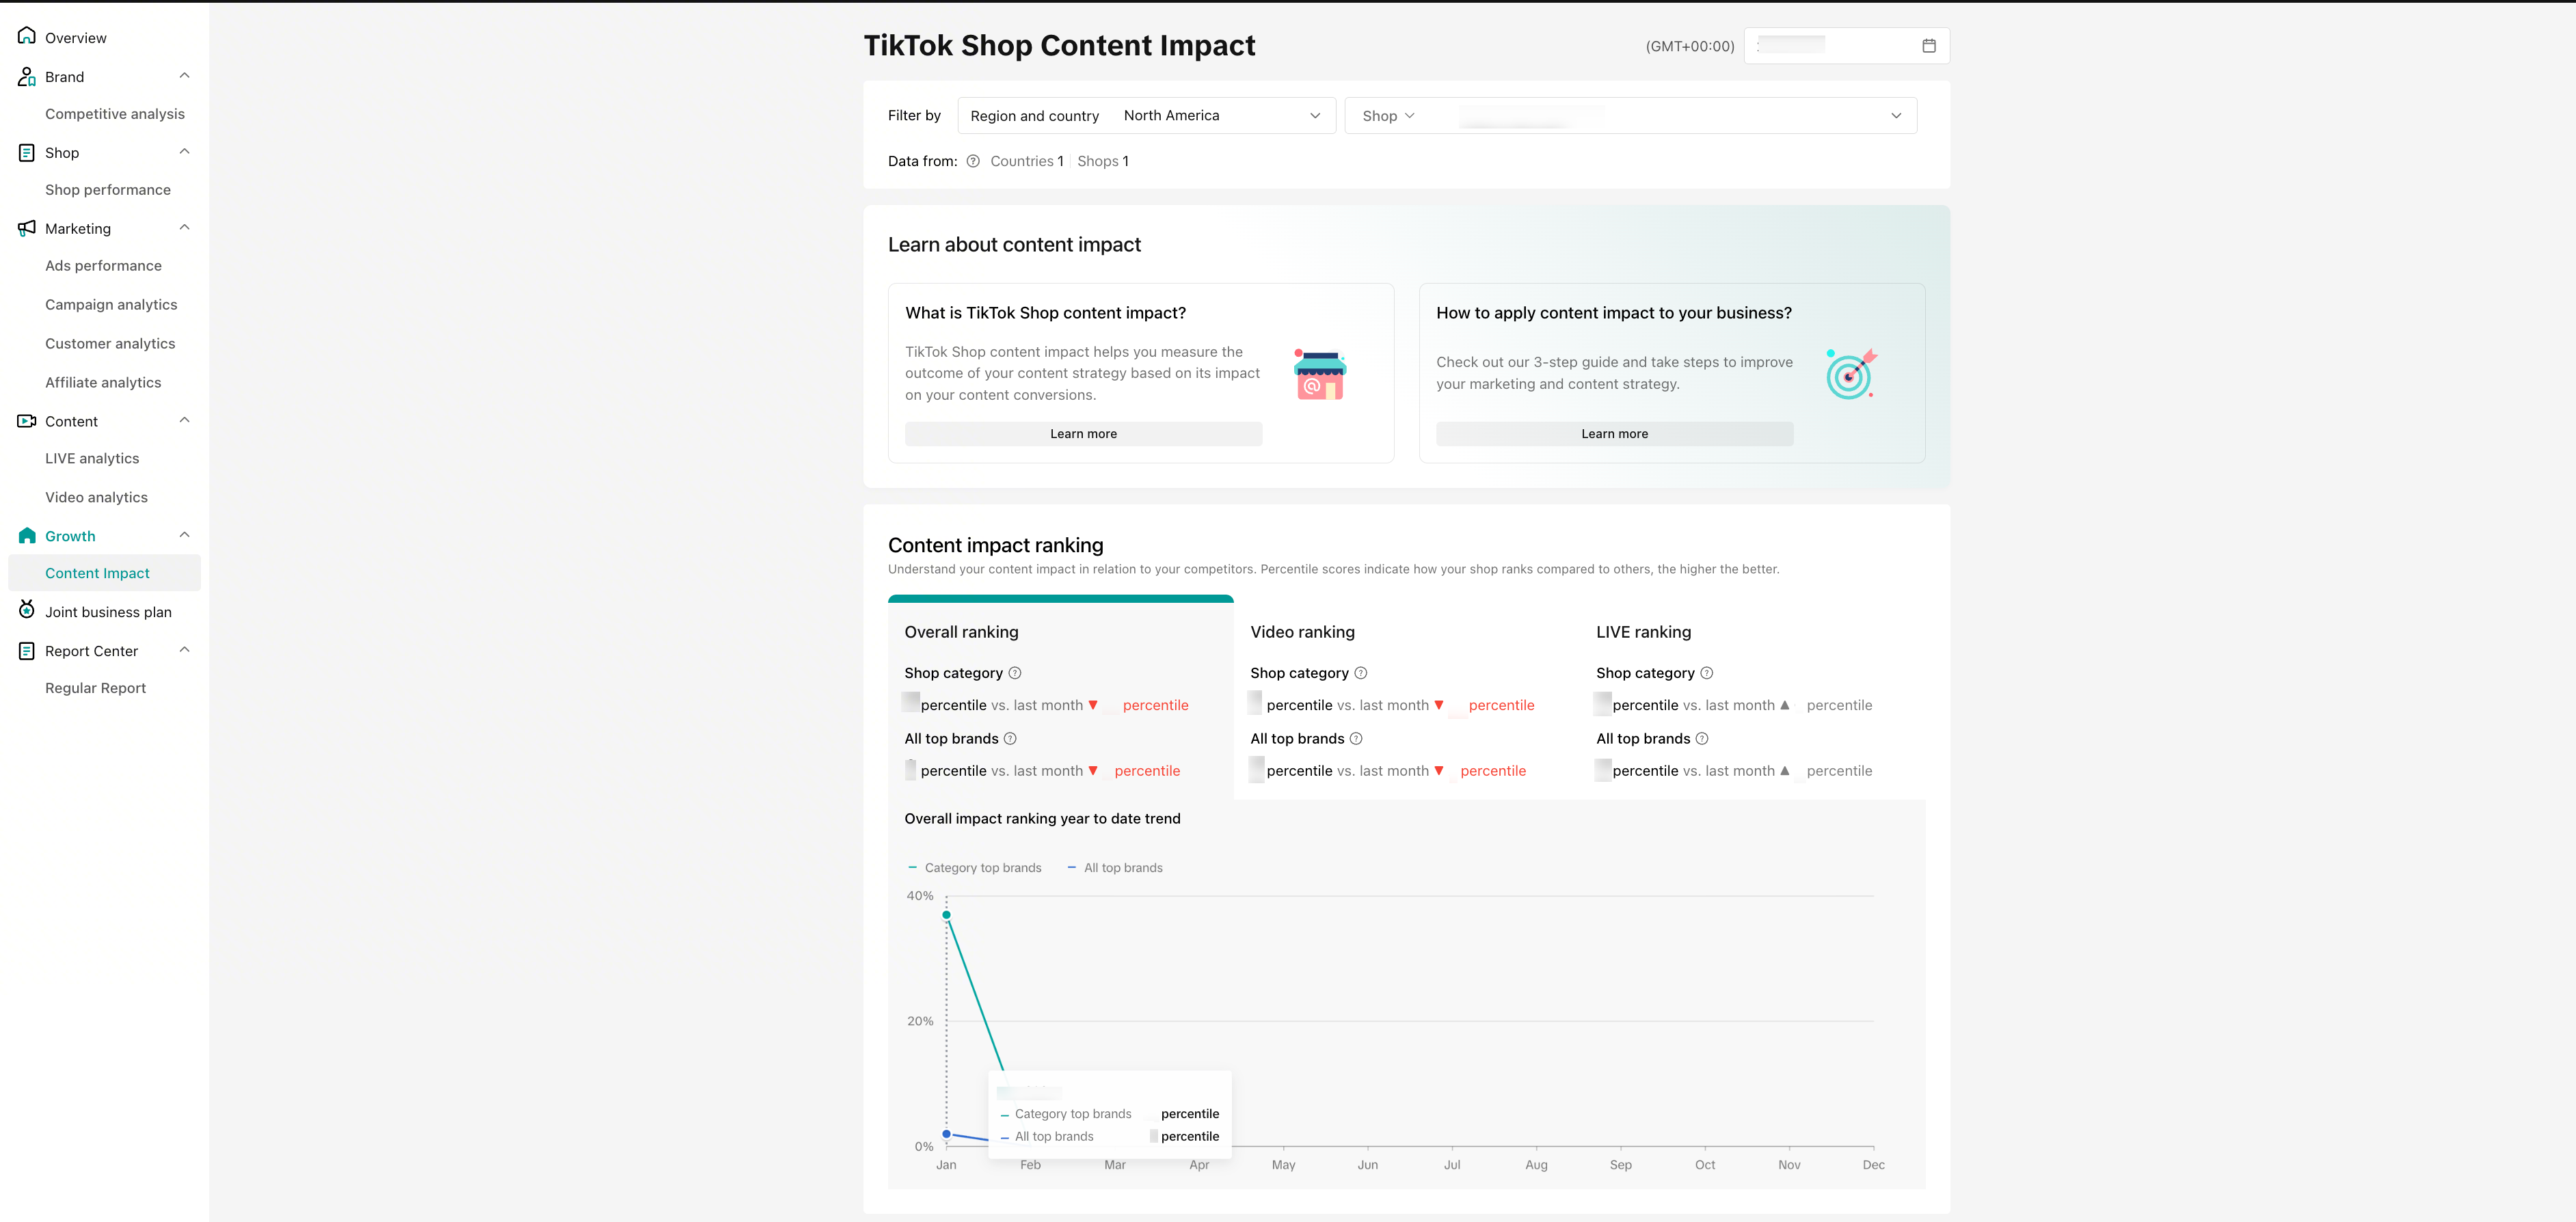Image resolution: width=2576 pixels, height=1222 pixels.
Task: Click the January teal data point on chart
Action: [946, 915]
